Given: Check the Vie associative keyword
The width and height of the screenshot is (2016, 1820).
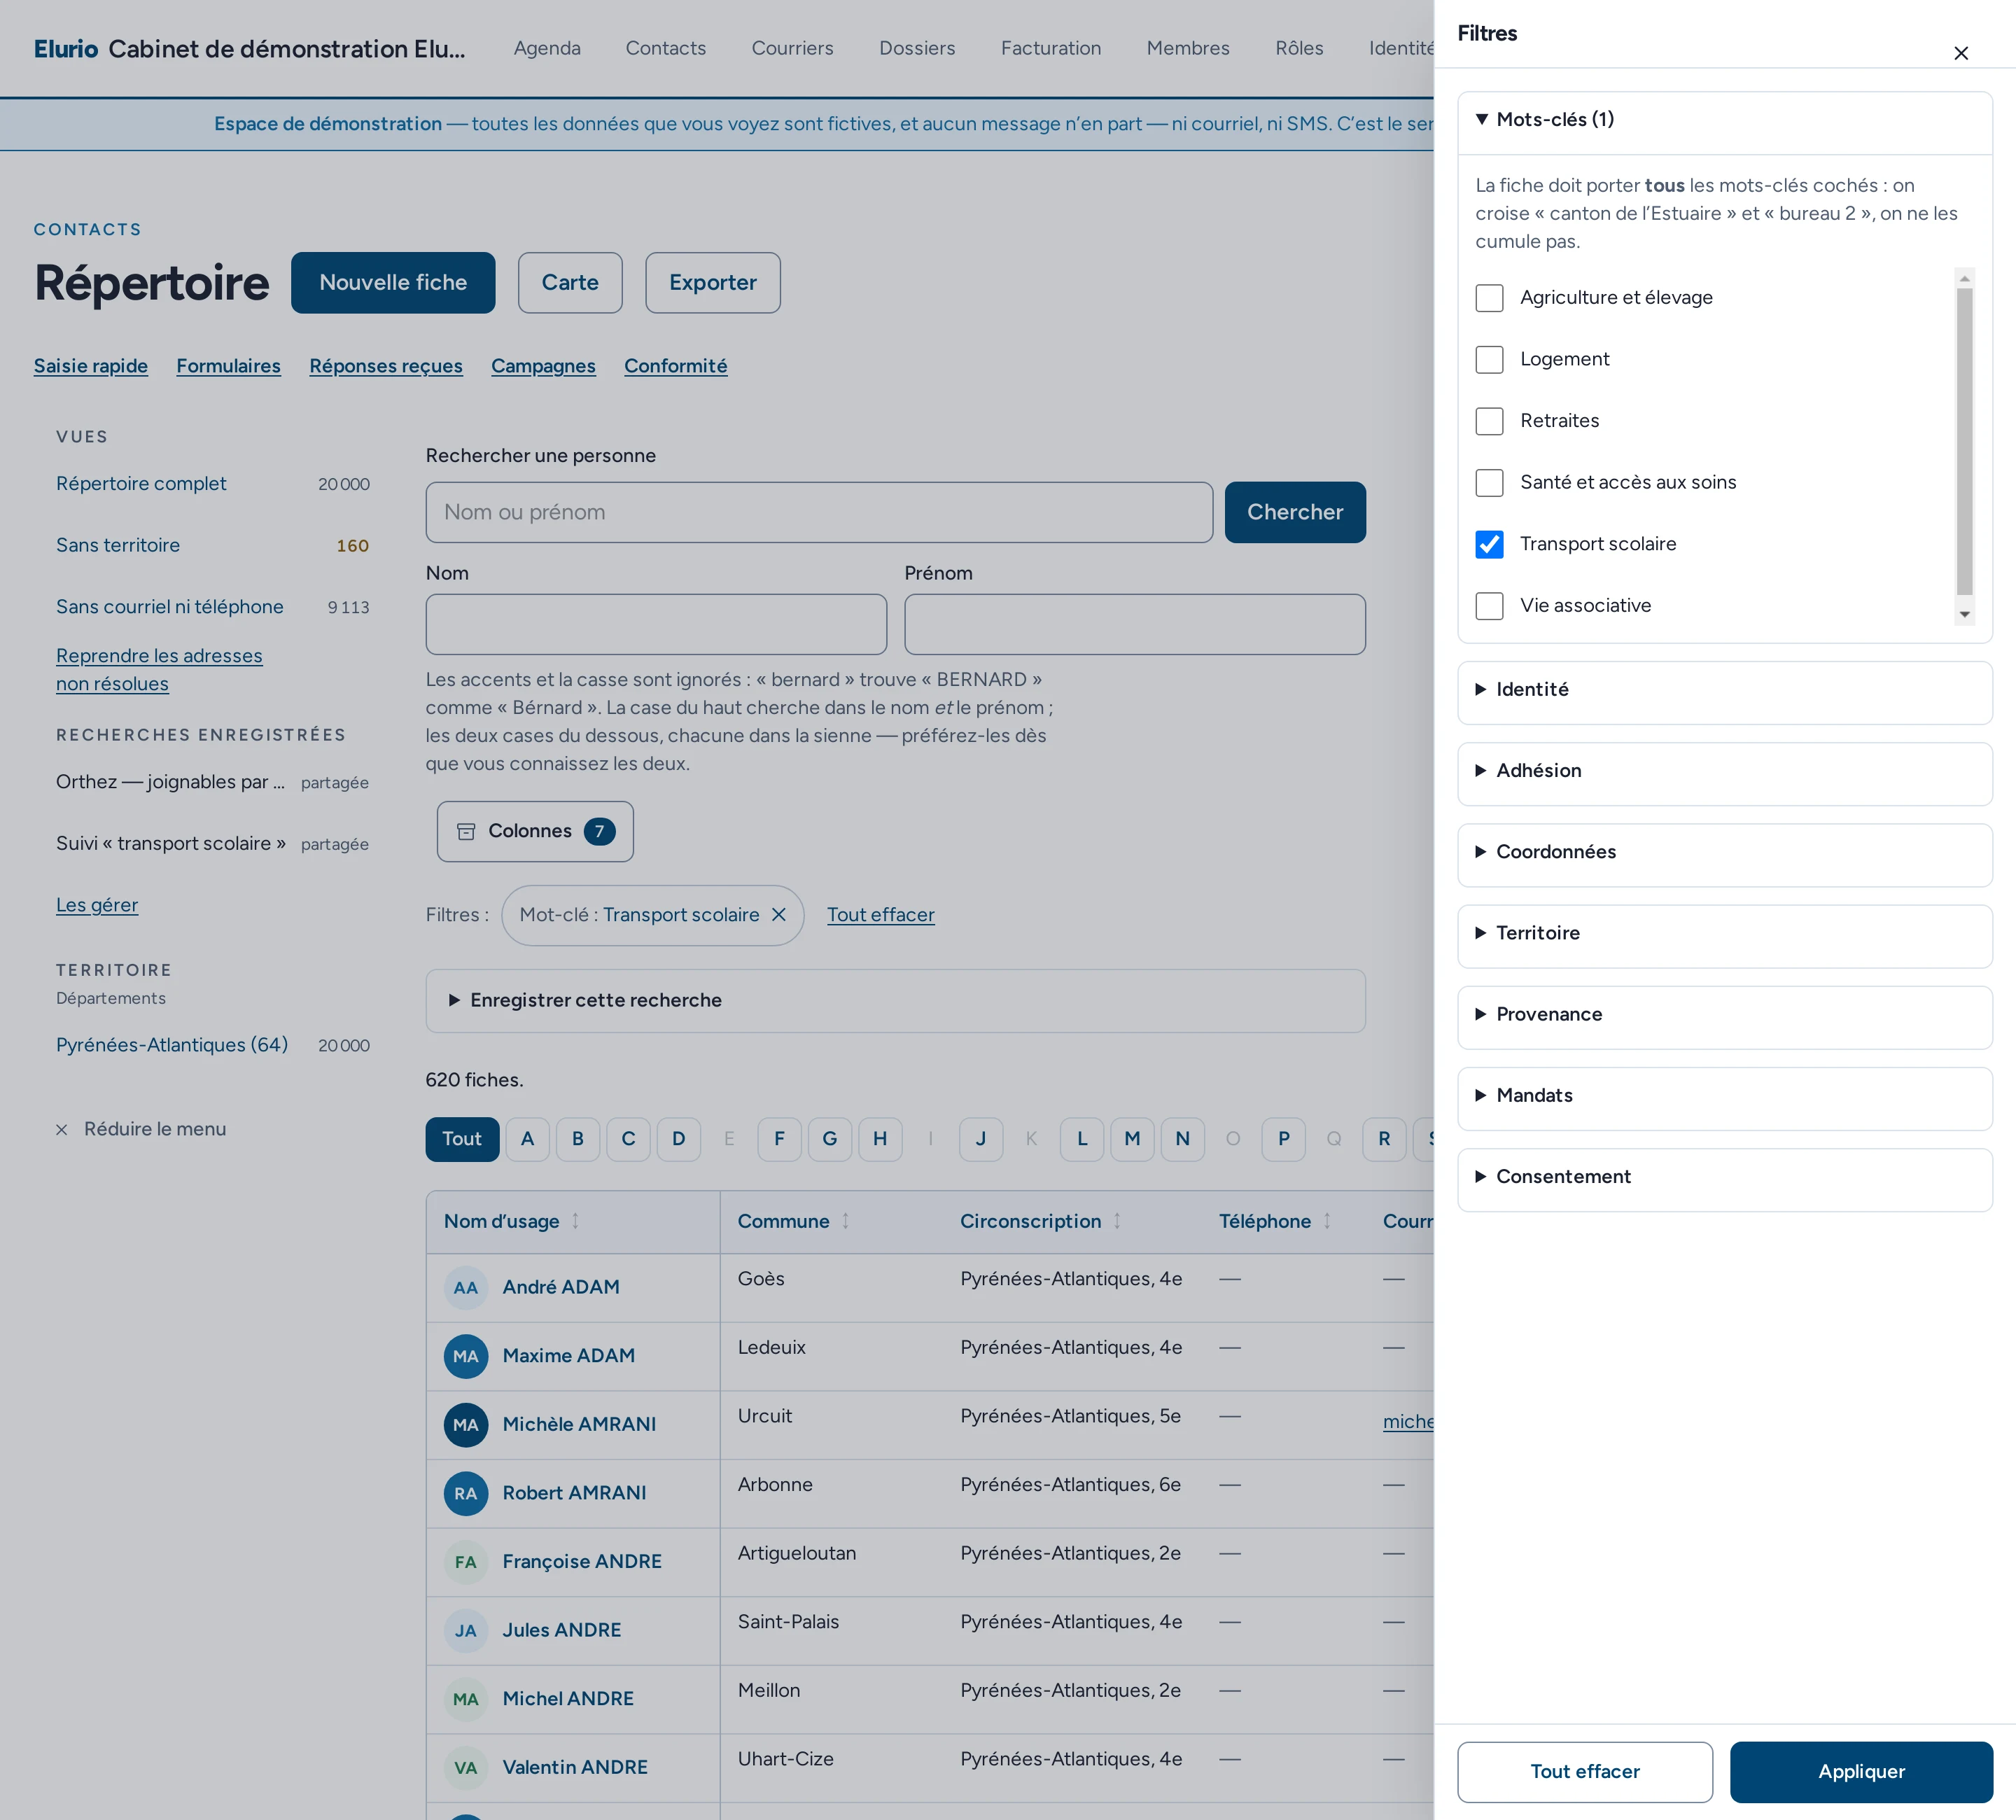Looking at the screenshot, I should [1489, 606].
